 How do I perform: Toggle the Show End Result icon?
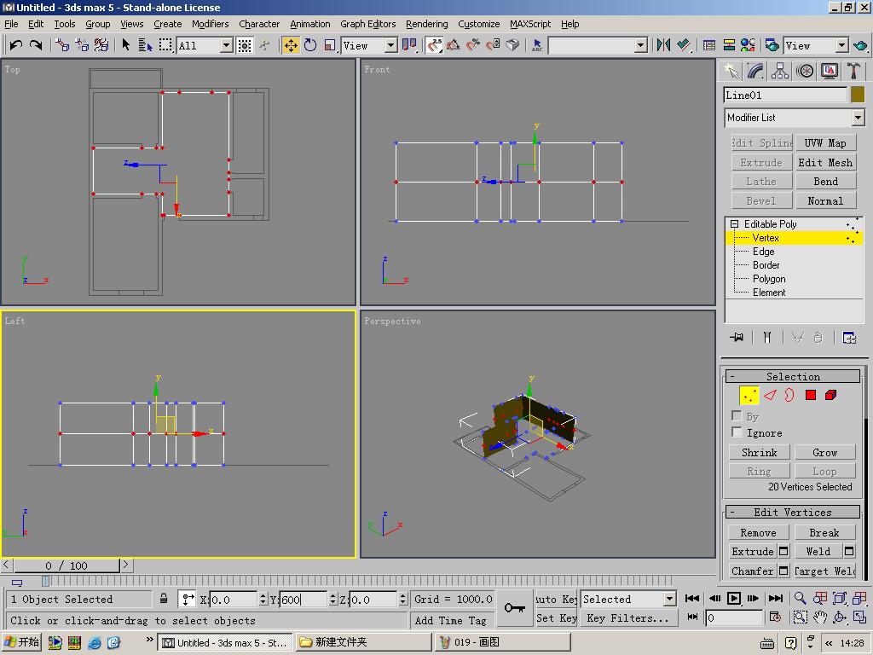[x=767, y=337]
